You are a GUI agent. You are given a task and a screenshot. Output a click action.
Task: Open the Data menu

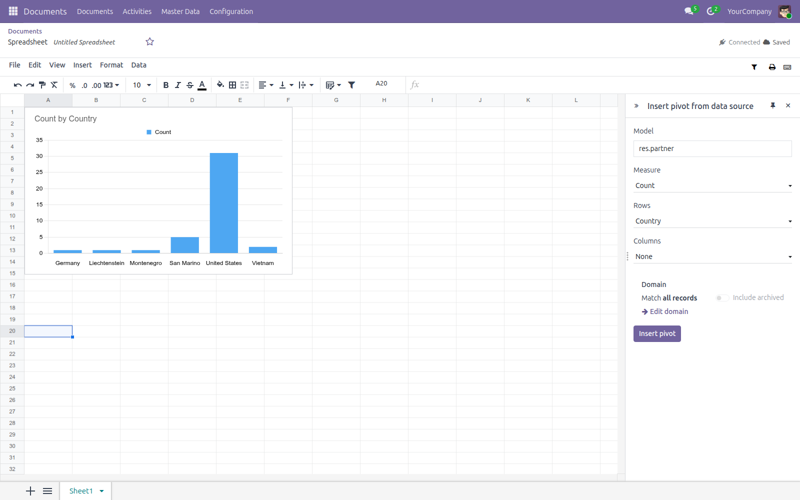[139, 65]
